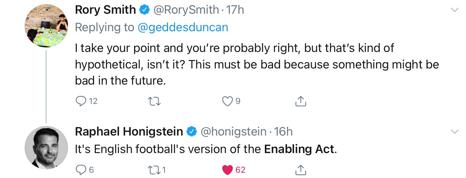The image size is (466, 178).
Task: Open Rory Smith's profile name
Action: 105,10
